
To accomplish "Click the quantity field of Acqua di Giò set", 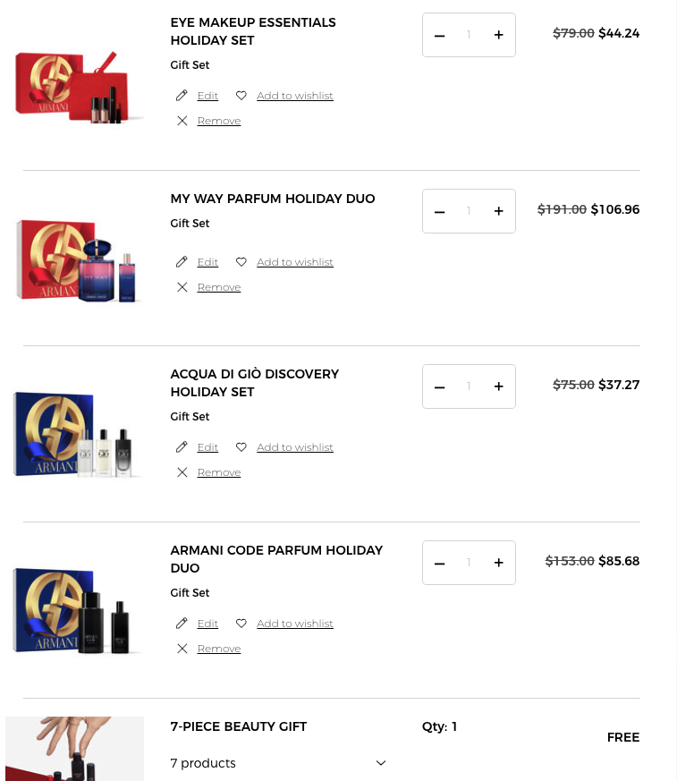I will tap(469, 386).
